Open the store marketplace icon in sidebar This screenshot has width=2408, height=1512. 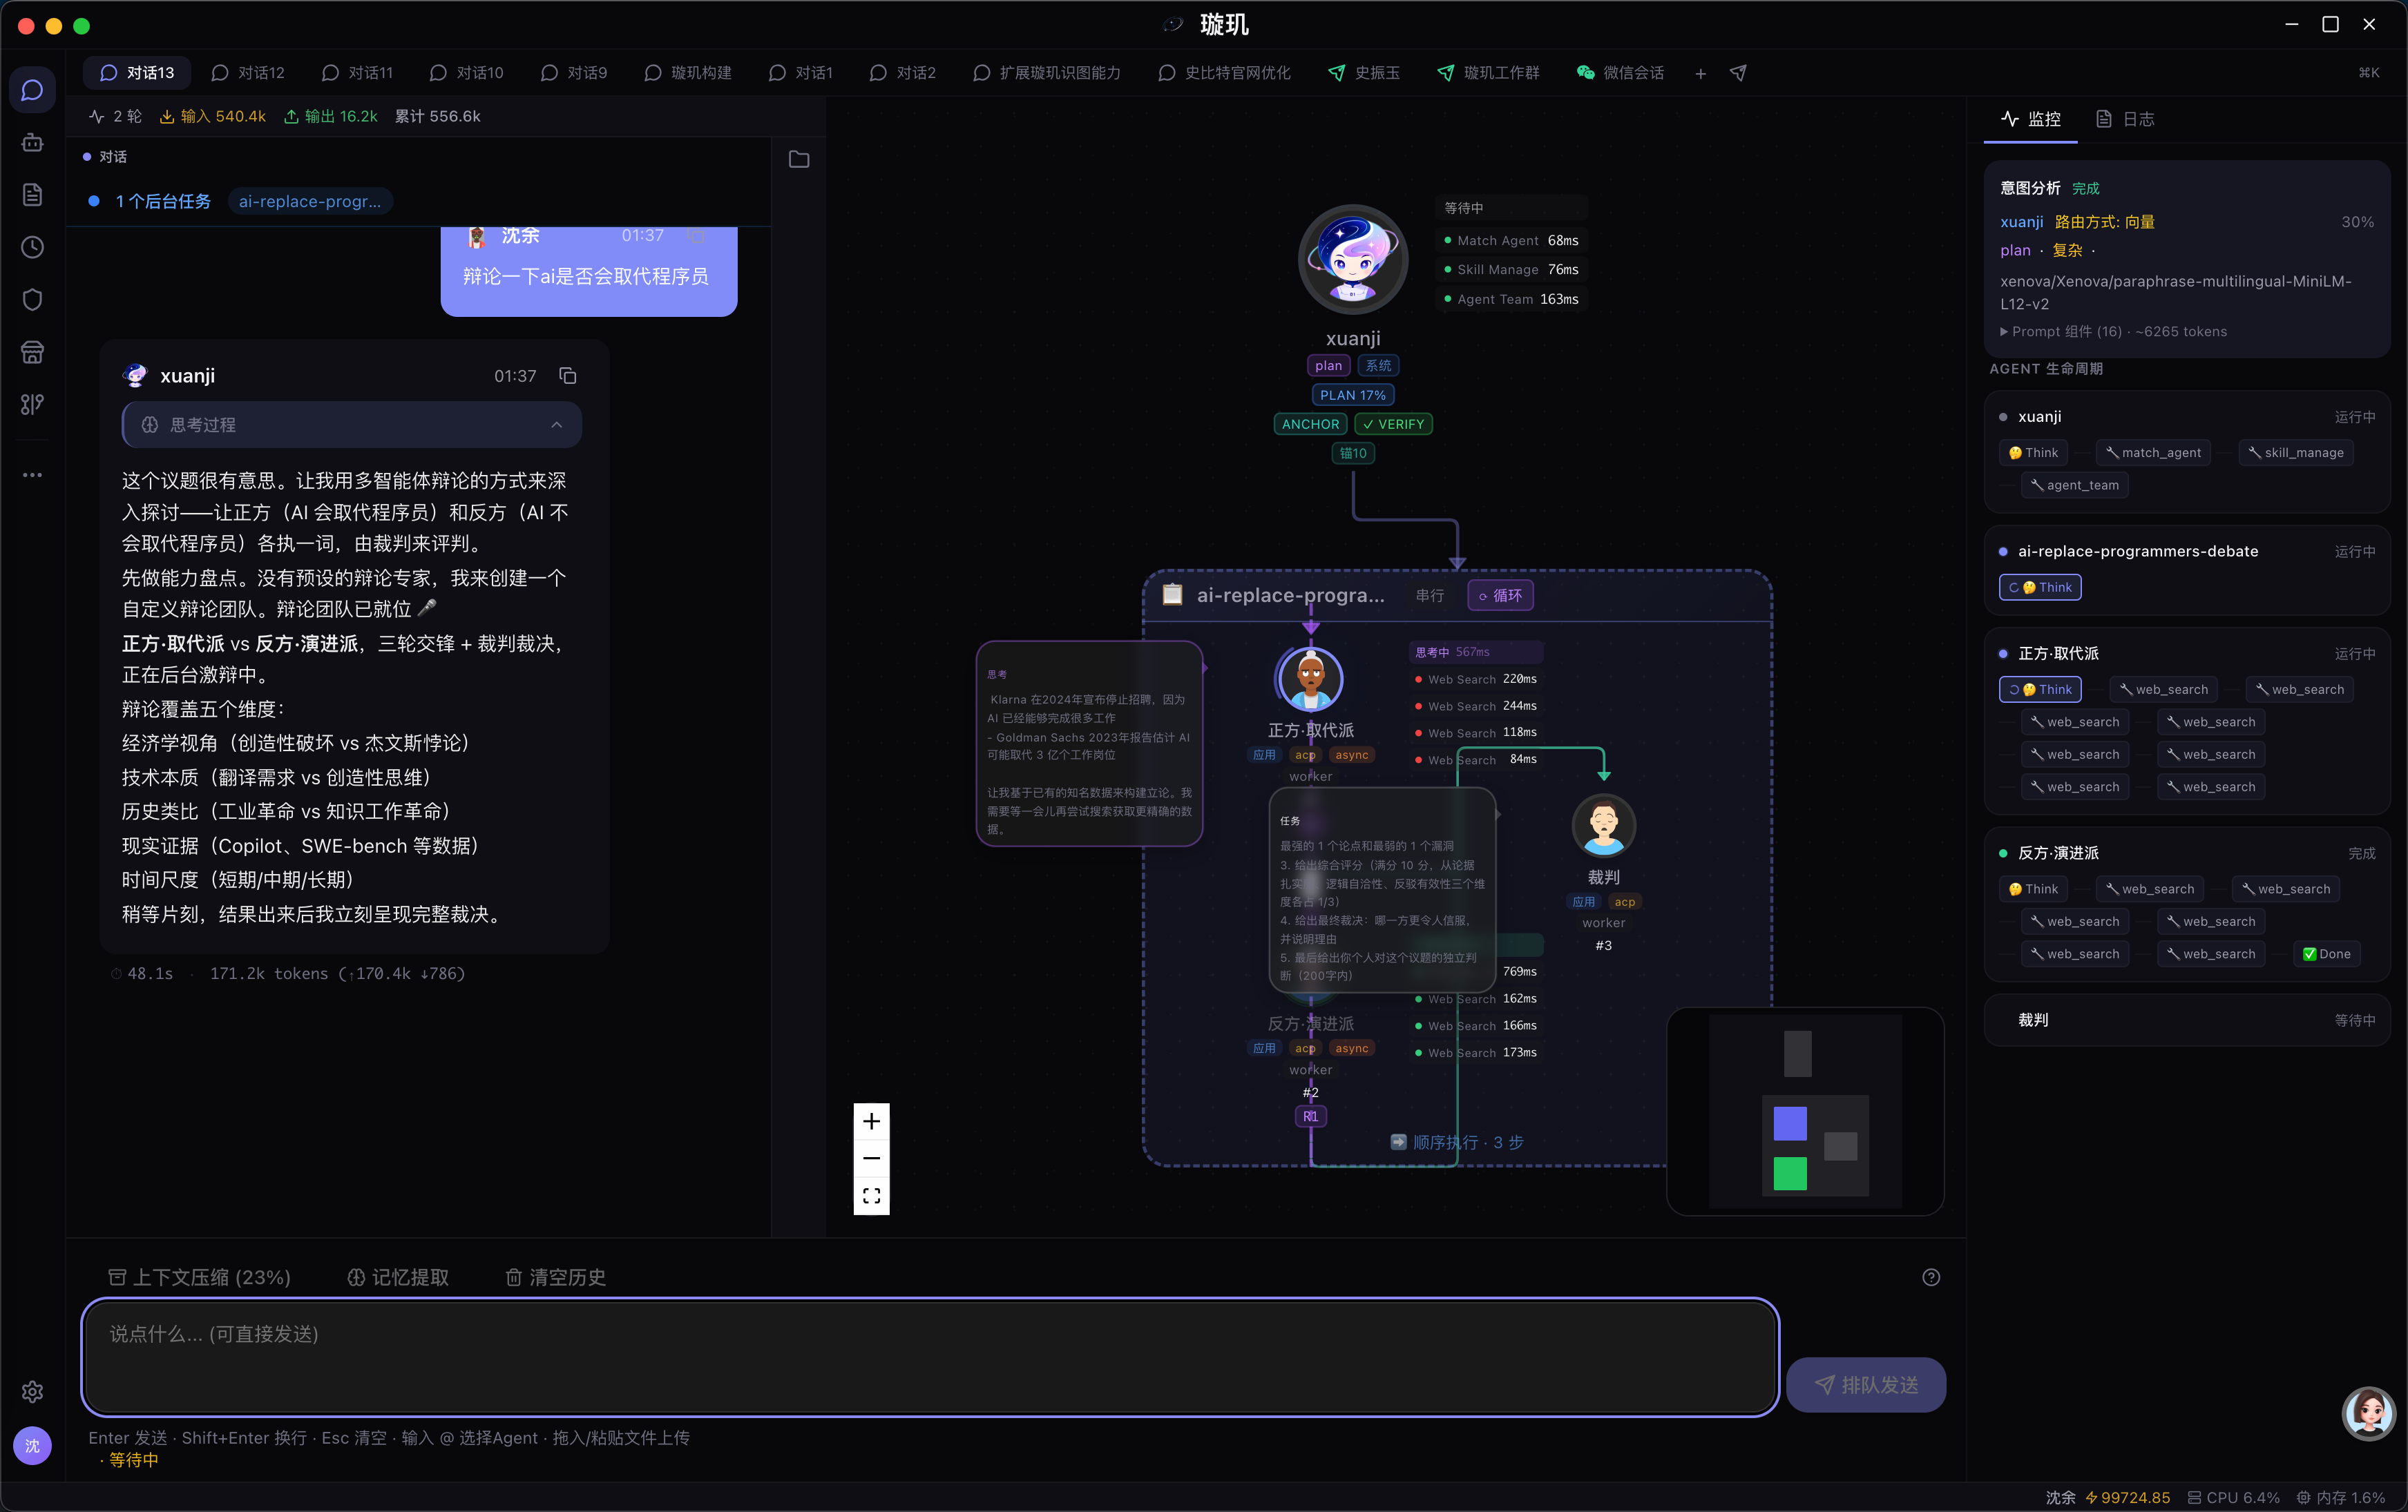pyautogui.click(x=32, y=352)
